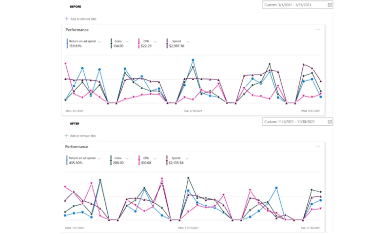The width and height of the screenshot is (390, 234).
Task: Click 'Add or remove tiles' under After
Action: pos(83,136)
